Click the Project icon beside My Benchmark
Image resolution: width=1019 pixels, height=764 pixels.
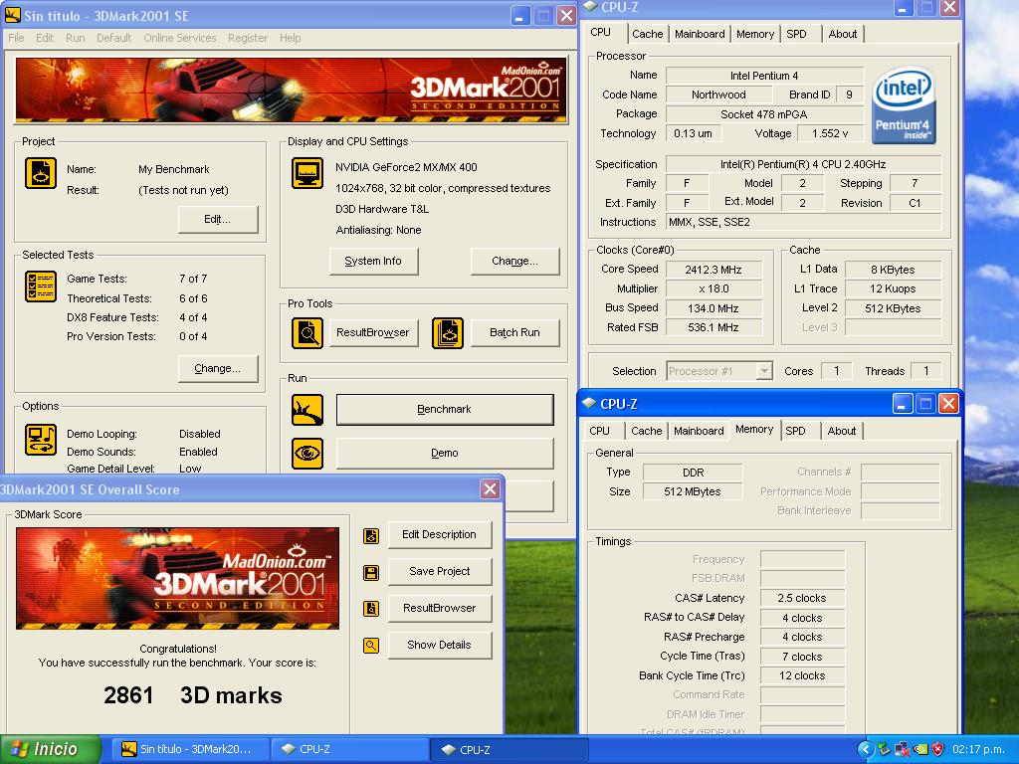pos(40,173)
